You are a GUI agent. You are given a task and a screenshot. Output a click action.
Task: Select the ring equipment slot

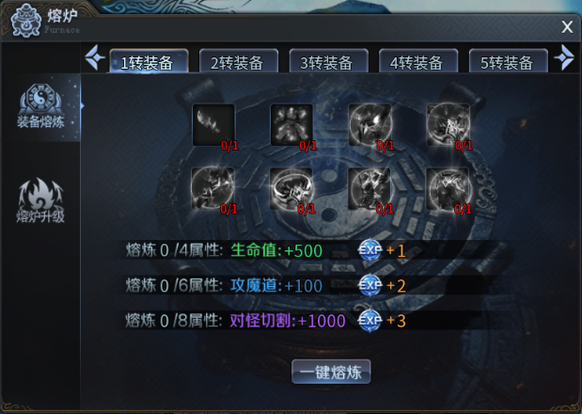[291, 188]
